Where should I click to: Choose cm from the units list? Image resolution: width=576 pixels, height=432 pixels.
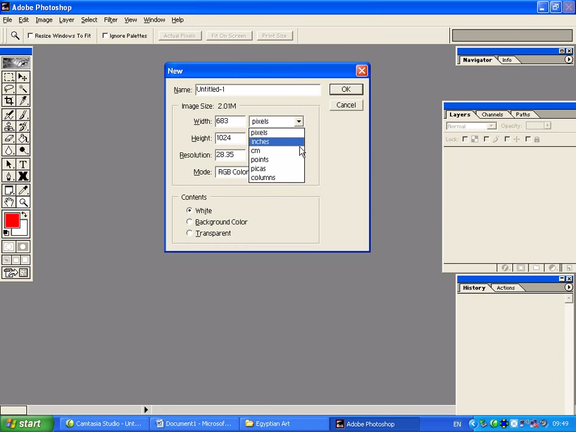click(x=277, y=151)
